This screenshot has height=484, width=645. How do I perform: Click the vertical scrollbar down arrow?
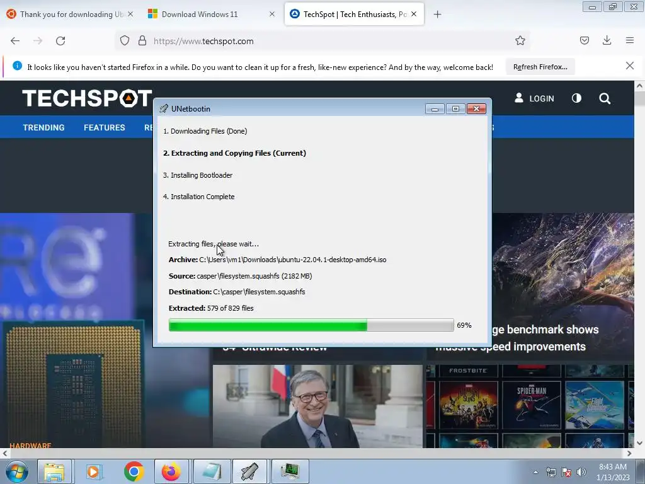click(639, 443)
